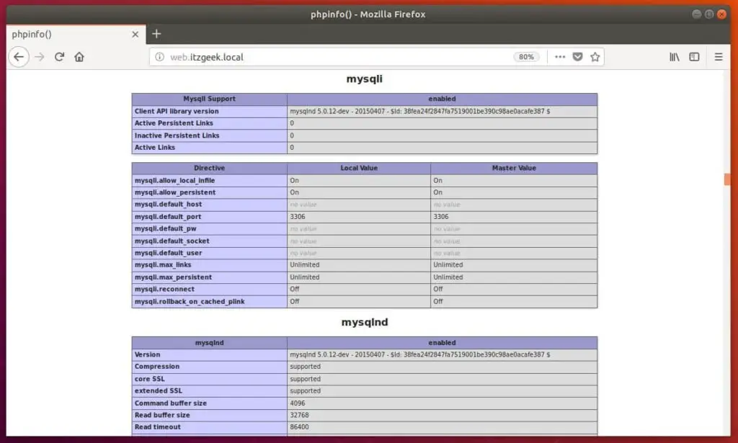
Task: Save page to Pocket
Action: coord(577,57)
